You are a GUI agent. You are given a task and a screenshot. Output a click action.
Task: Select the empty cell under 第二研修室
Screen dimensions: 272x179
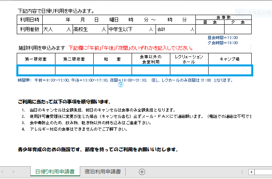(x=74, y=70)
